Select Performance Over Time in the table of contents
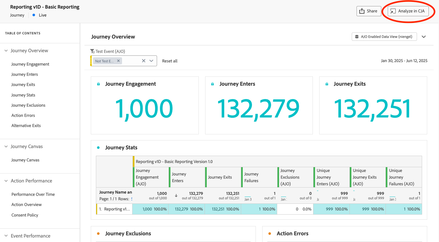 33,194
